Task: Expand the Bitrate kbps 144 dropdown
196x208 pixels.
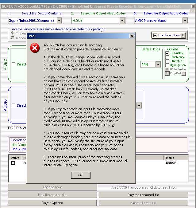Action: (x=158, y=65)
